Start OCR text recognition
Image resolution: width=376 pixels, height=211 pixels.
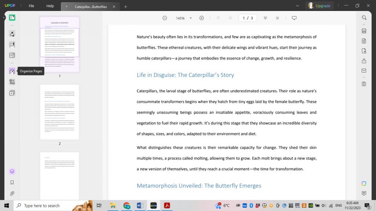pyautogui.click(x=364, y=31)
